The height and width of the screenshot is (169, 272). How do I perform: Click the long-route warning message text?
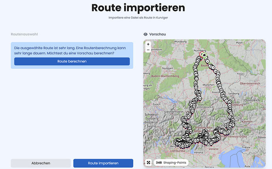click(x=72, y=50)
